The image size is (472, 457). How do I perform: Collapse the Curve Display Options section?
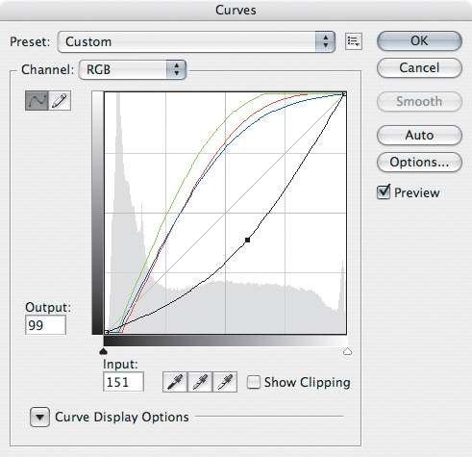39,417
